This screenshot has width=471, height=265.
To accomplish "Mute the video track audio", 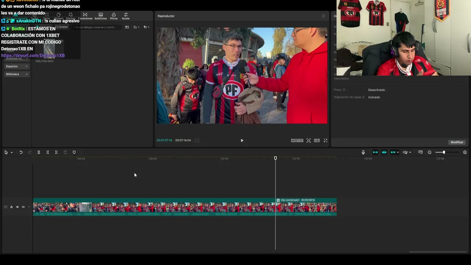I will point(23,207).
